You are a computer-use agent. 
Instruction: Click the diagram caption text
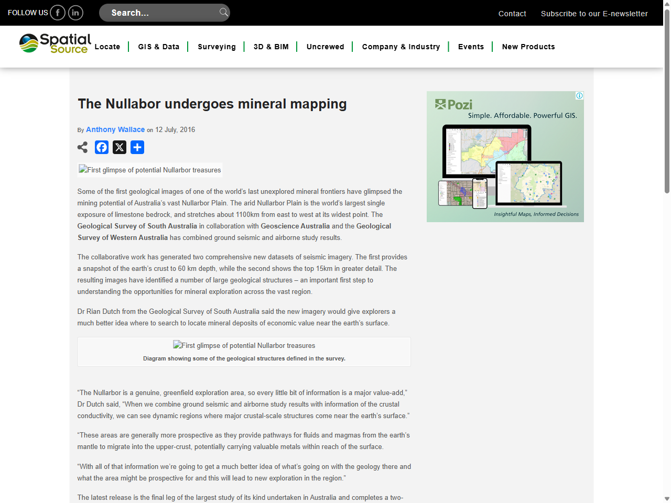click(x=244, y=358)
